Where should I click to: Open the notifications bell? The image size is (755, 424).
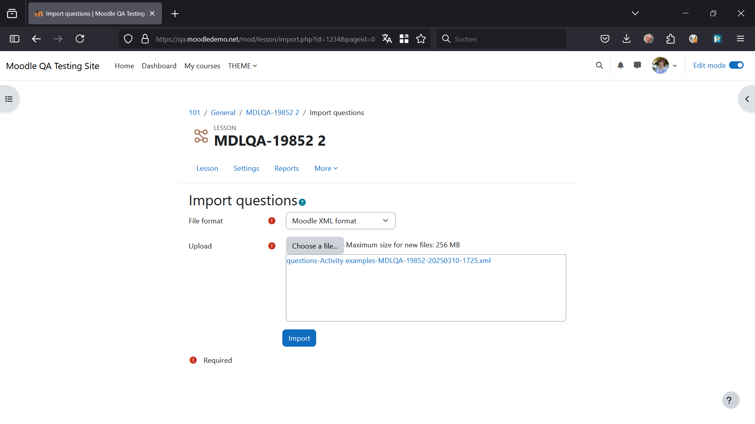(x=621, y=66)
